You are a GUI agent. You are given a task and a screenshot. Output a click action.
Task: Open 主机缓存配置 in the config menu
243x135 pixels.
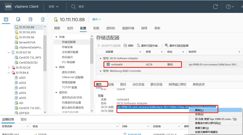[70, 52]
